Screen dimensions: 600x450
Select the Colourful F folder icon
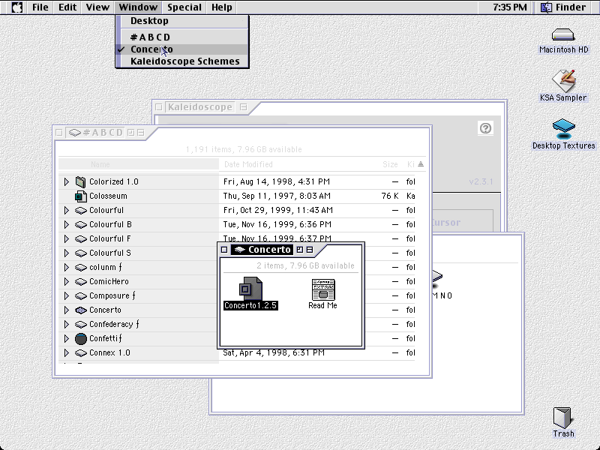[x=80, y=238]
